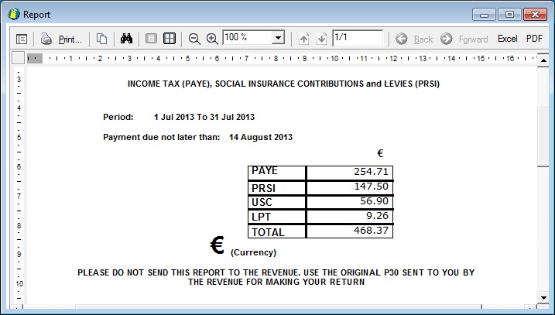Screen dimensions: 555x315
Task: Click the ruler corner box
Action: tap(18, 58)
